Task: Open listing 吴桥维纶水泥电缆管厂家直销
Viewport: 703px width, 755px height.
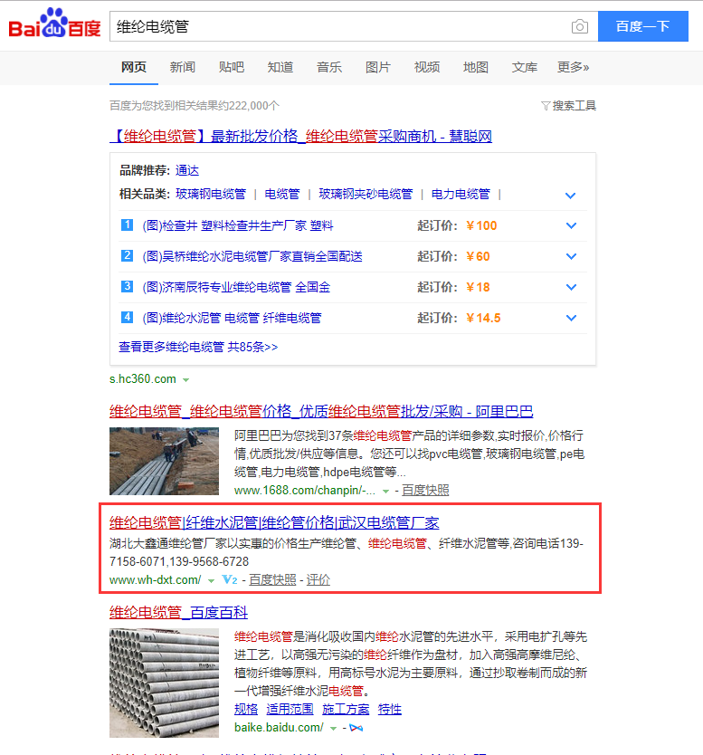Action: 252,256
